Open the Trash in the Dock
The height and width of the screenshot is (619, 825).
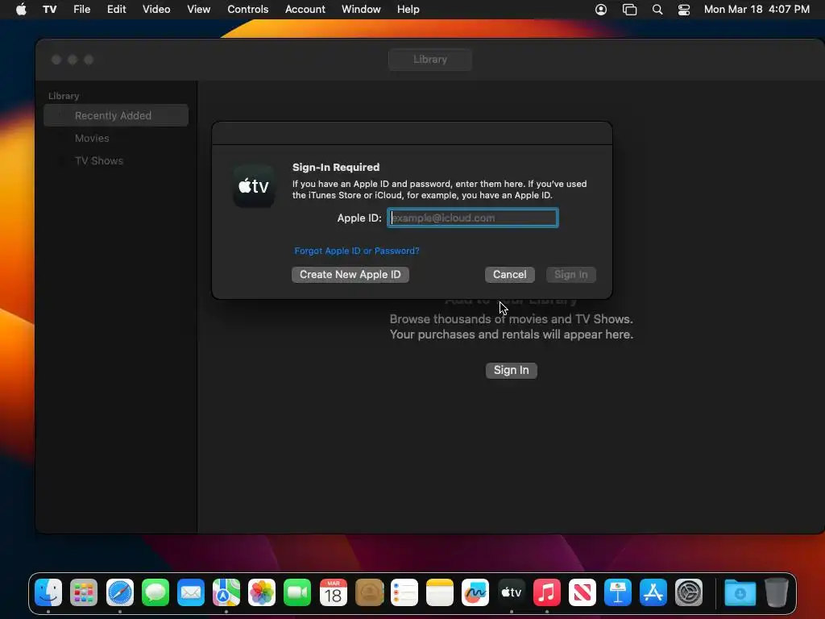776,592
